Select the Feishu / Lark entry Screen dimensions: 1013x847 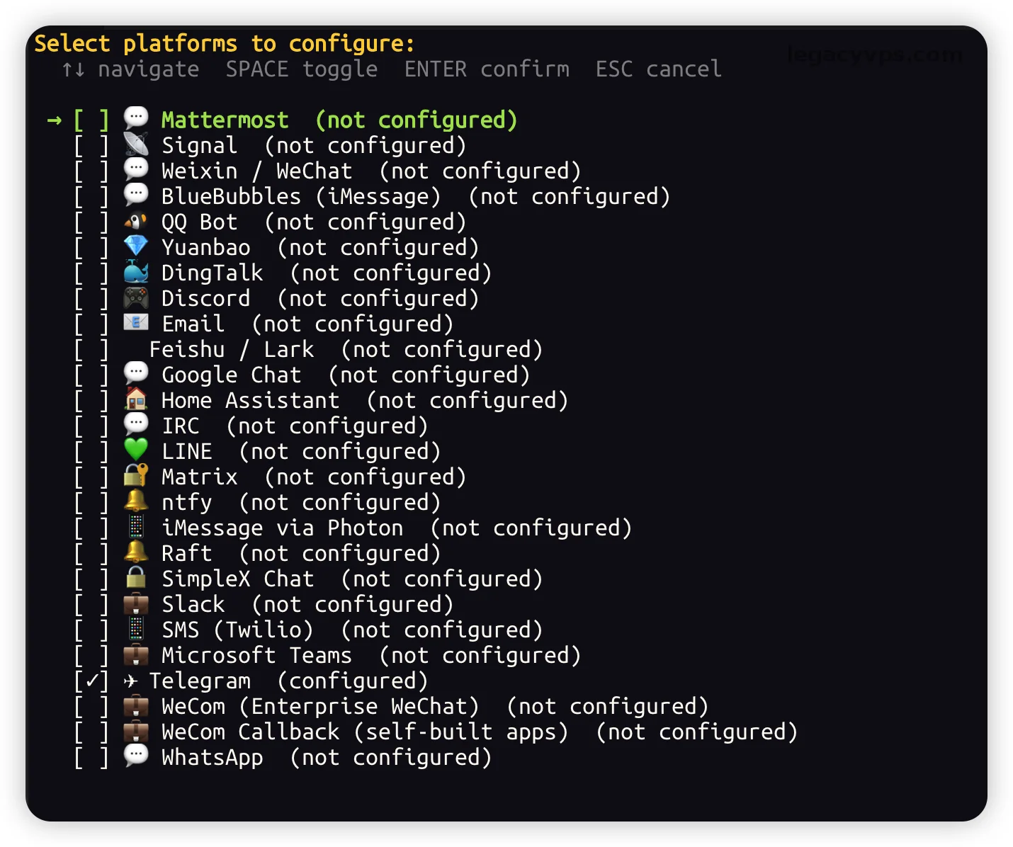click(308, 350)
